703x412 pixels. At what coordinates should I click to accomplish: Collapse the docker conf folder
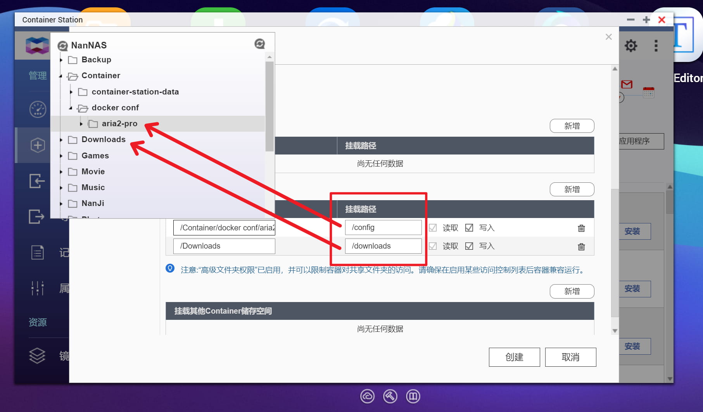(x=71, y=108)
